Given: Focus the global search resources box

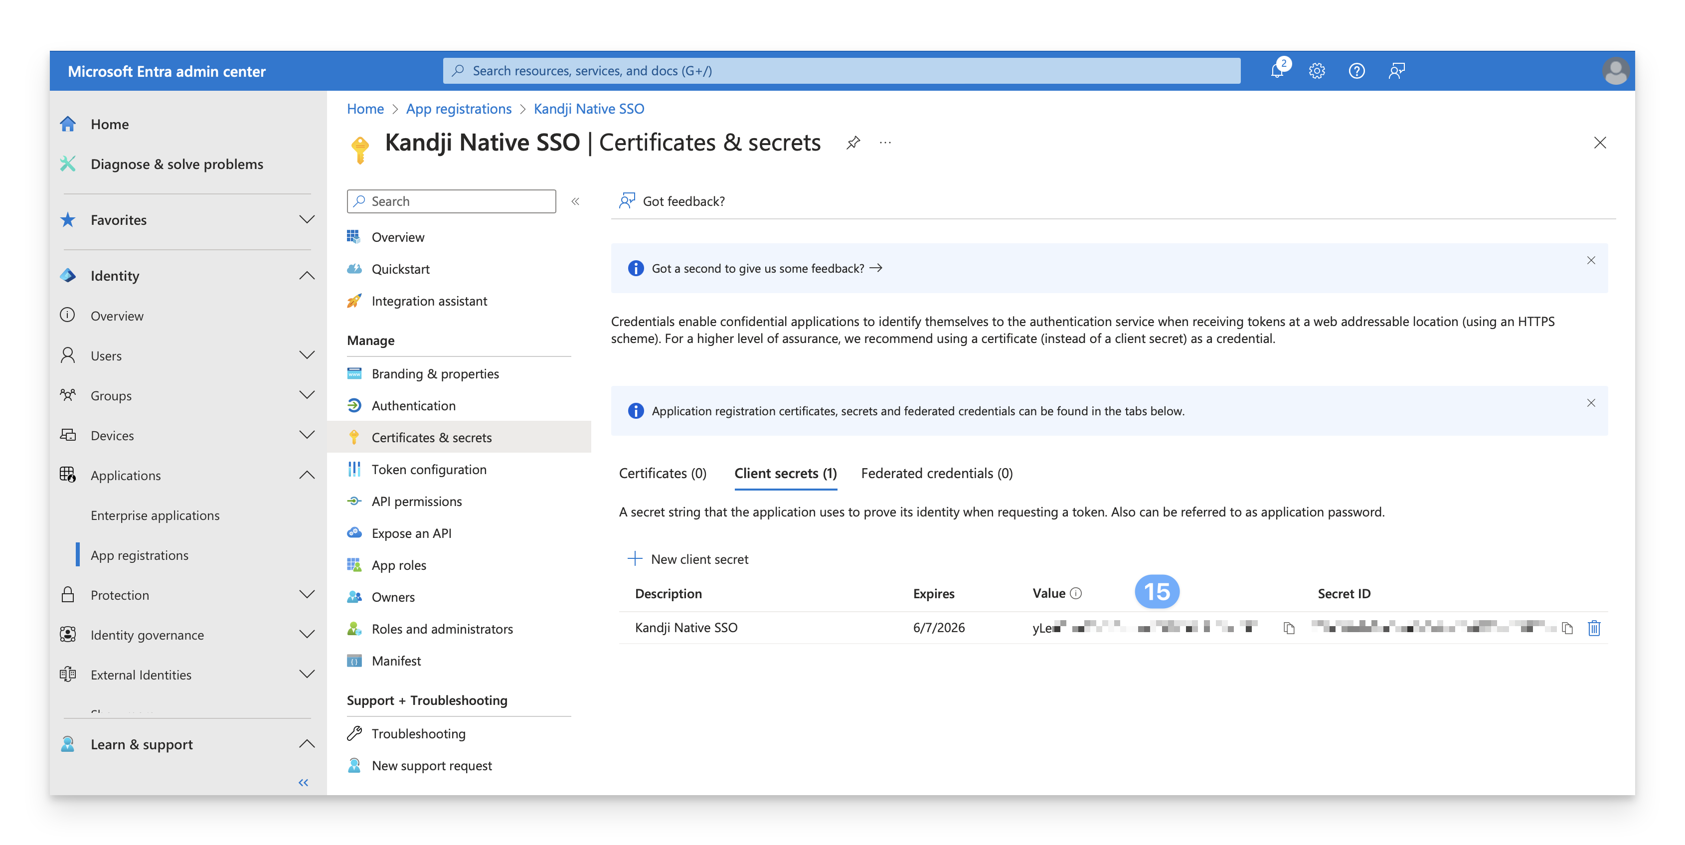Looking at the screenshot, I should [841, 71].
